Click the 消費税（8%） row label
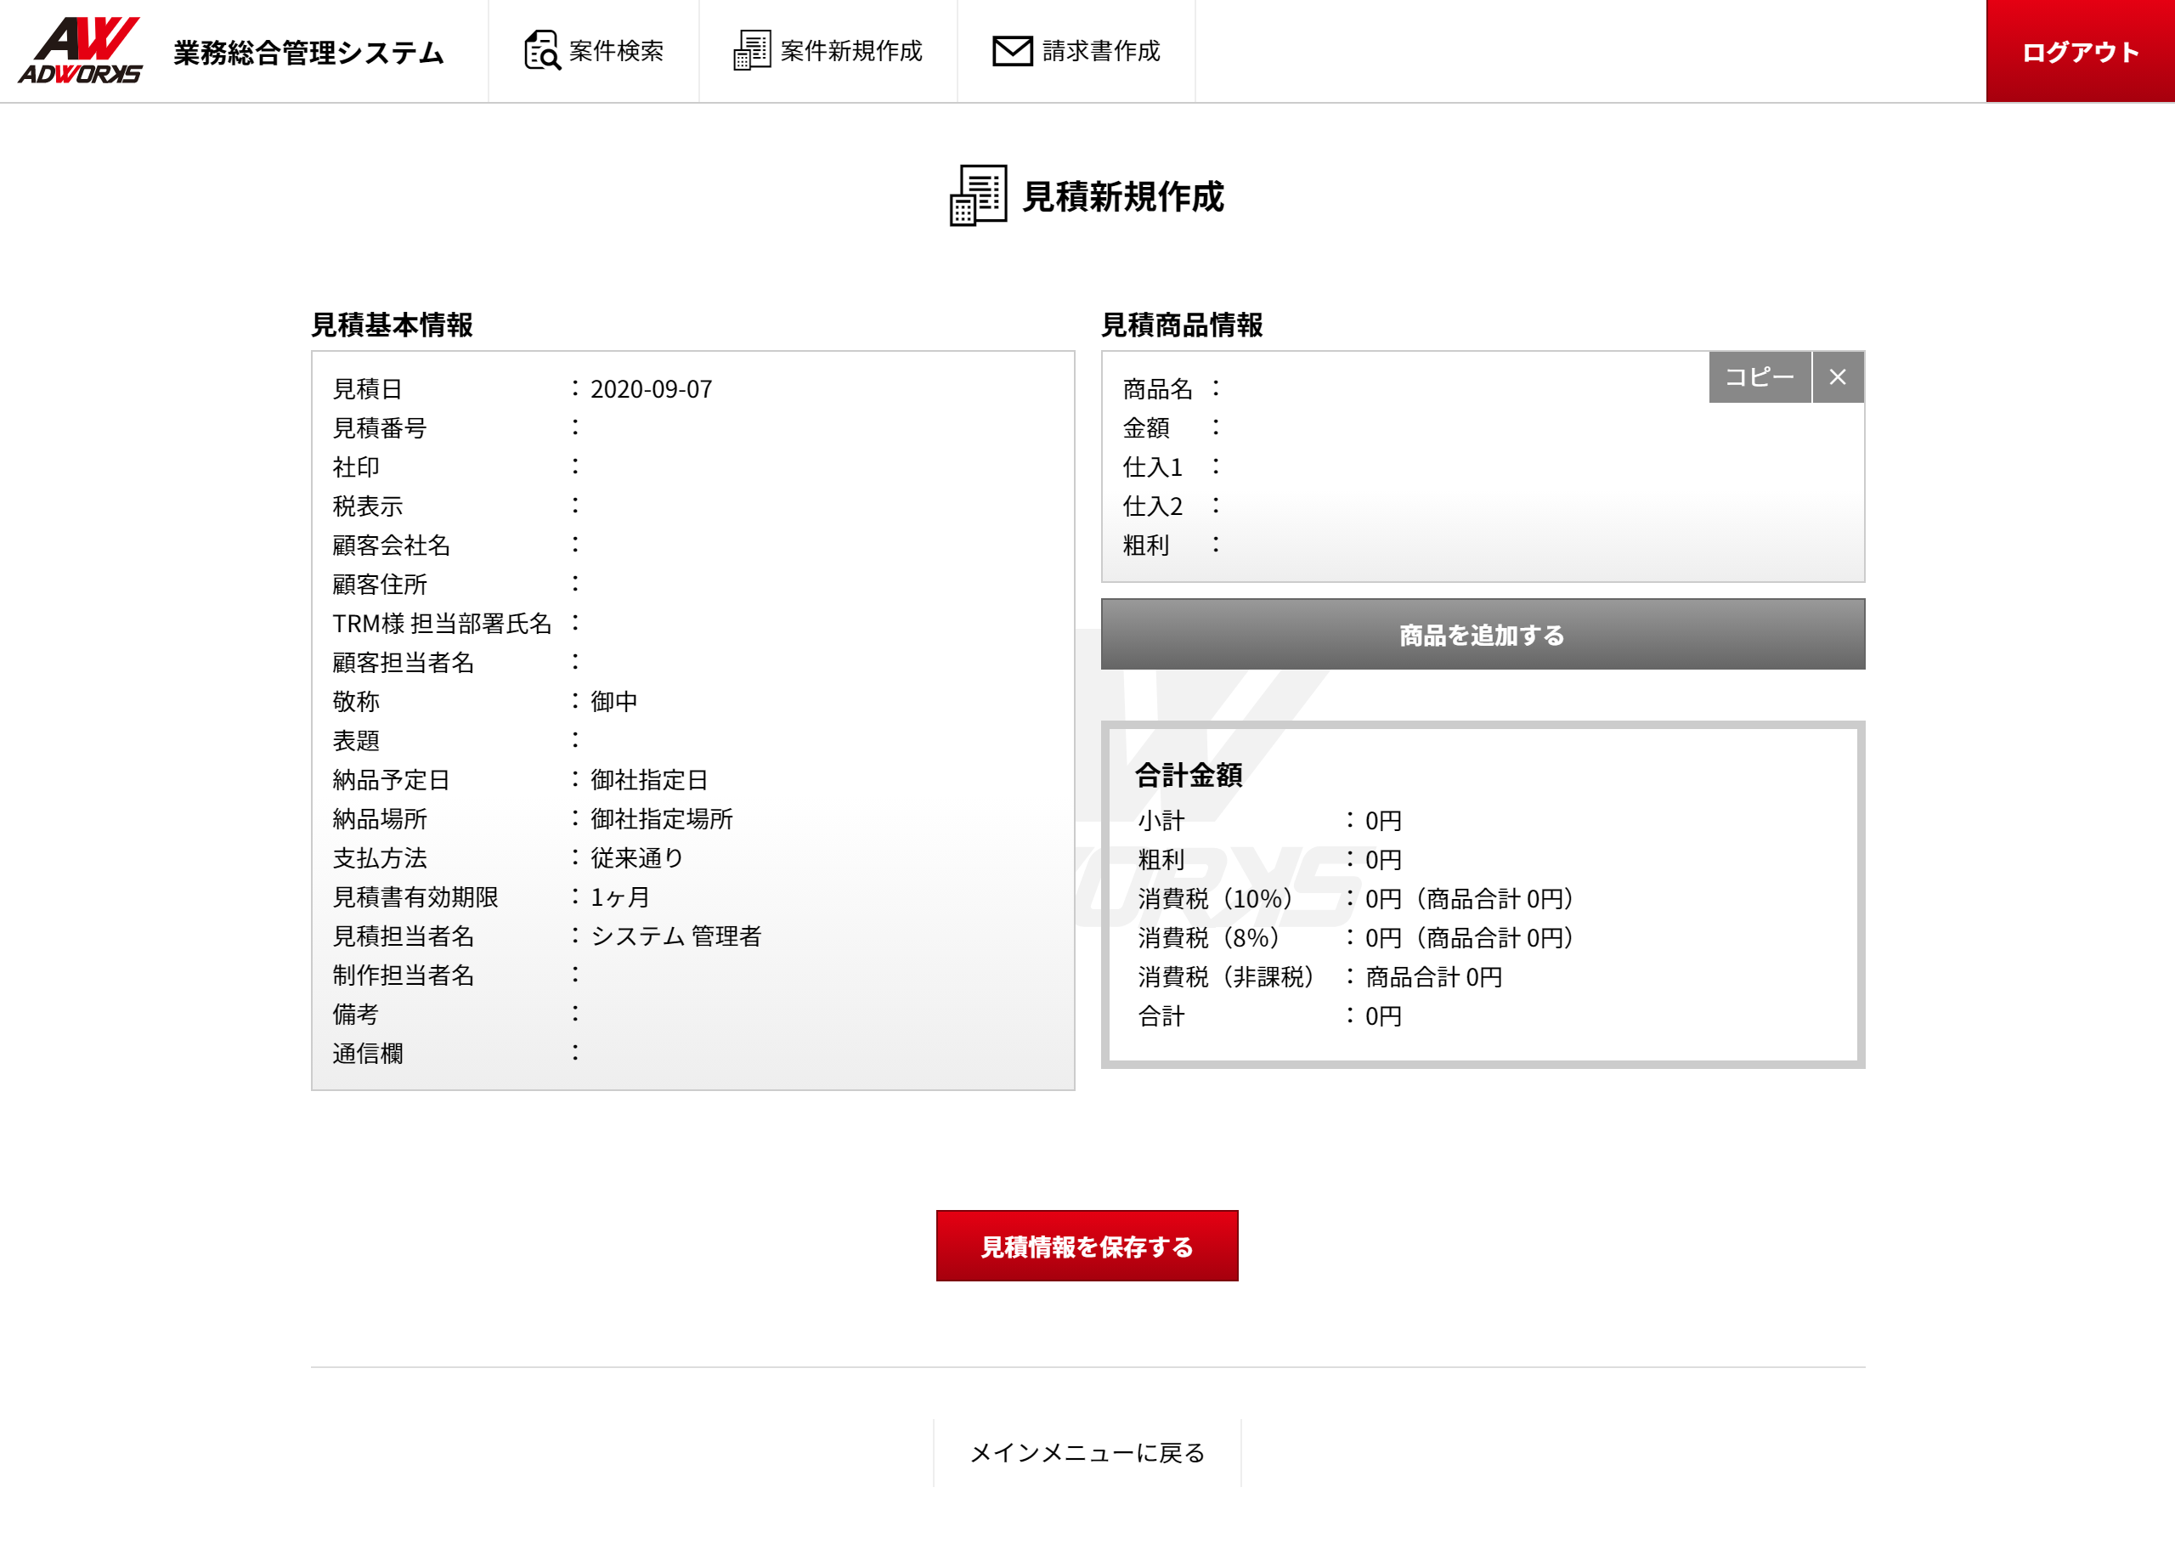This screenshot has width=2175, height=1555. (1209, 938)
